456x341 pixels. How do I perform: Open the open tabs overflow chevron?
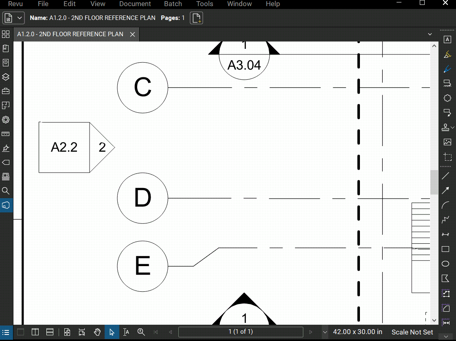(x=430, y=34)
